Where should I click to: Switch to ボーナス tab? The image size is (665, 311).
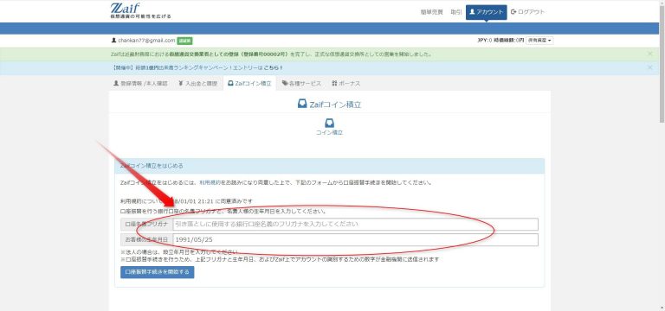(346, 83)
